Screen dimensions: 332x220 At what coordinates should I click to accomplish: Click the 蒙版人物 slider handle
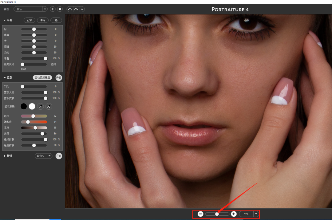pyautogui.click(x=45, y=92)
